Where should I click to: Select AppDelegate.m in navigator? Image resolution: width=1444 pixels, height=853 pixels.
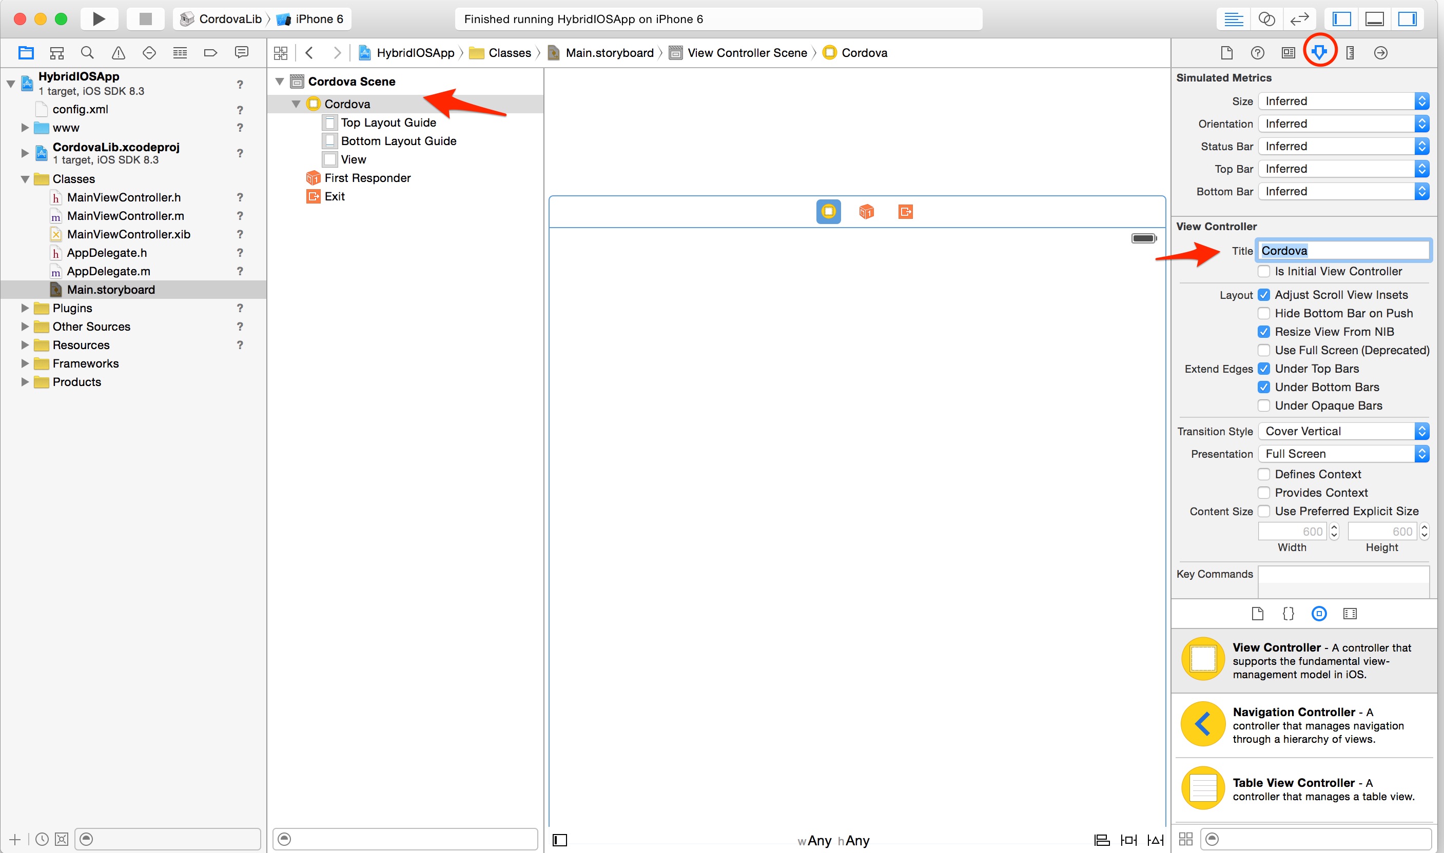[x=108, y=271]
